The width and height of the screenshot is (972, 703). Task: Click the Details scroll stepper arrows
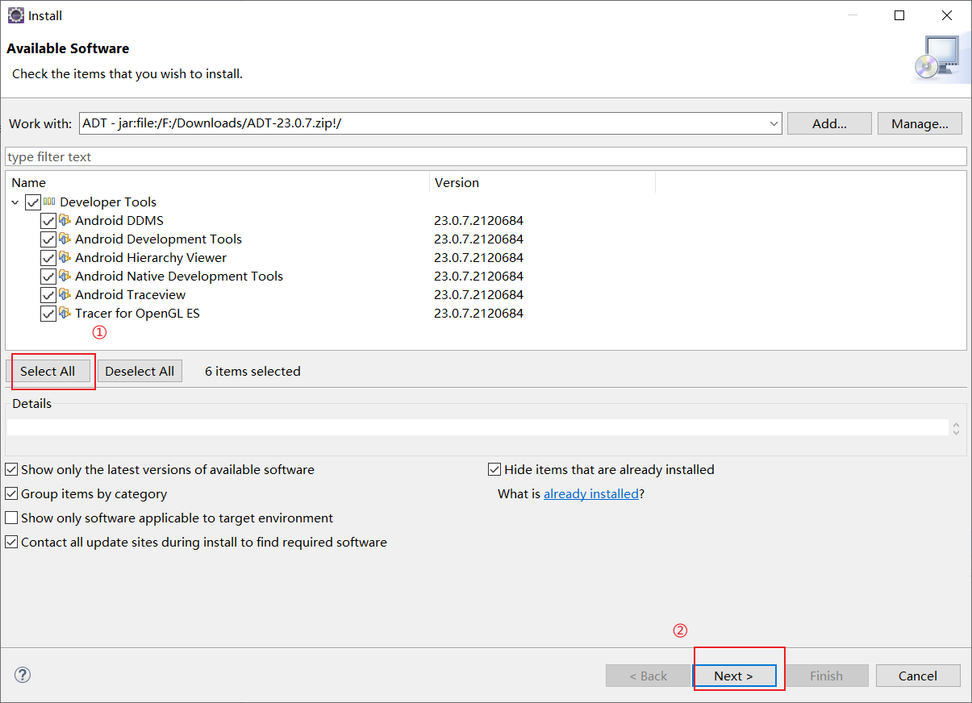coord(956,428)
